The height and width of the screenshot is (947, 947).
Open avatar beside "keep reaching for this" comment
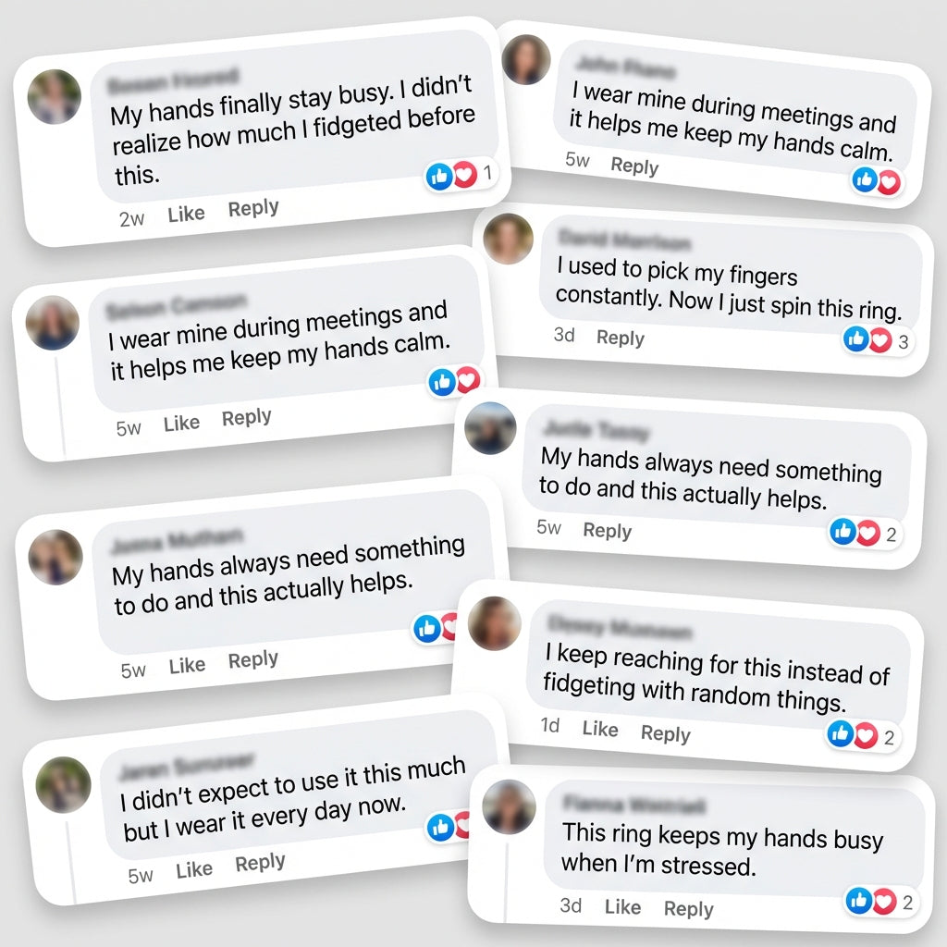[495, 622]
